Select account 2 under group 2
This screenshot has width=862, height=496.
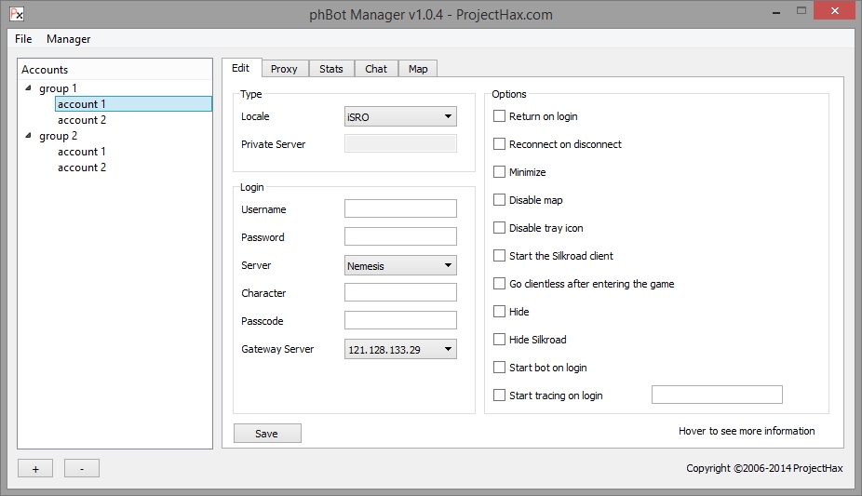pos(82,168)
